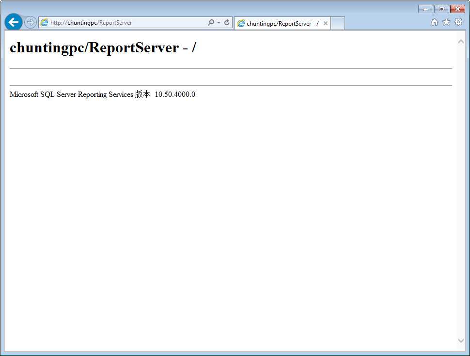This screenshot has width=470, height=356.
Task: Click the IE page icon in address bar
Action: pos(45,22)
